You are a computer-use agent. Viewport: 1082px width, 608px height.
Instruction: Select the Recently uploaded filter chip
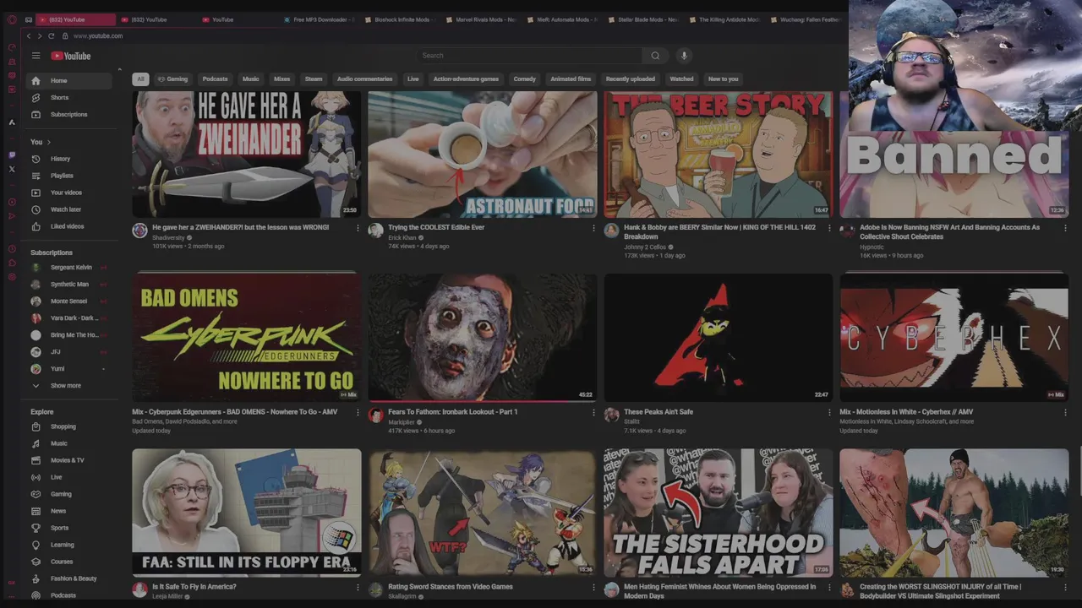(630, 79)
